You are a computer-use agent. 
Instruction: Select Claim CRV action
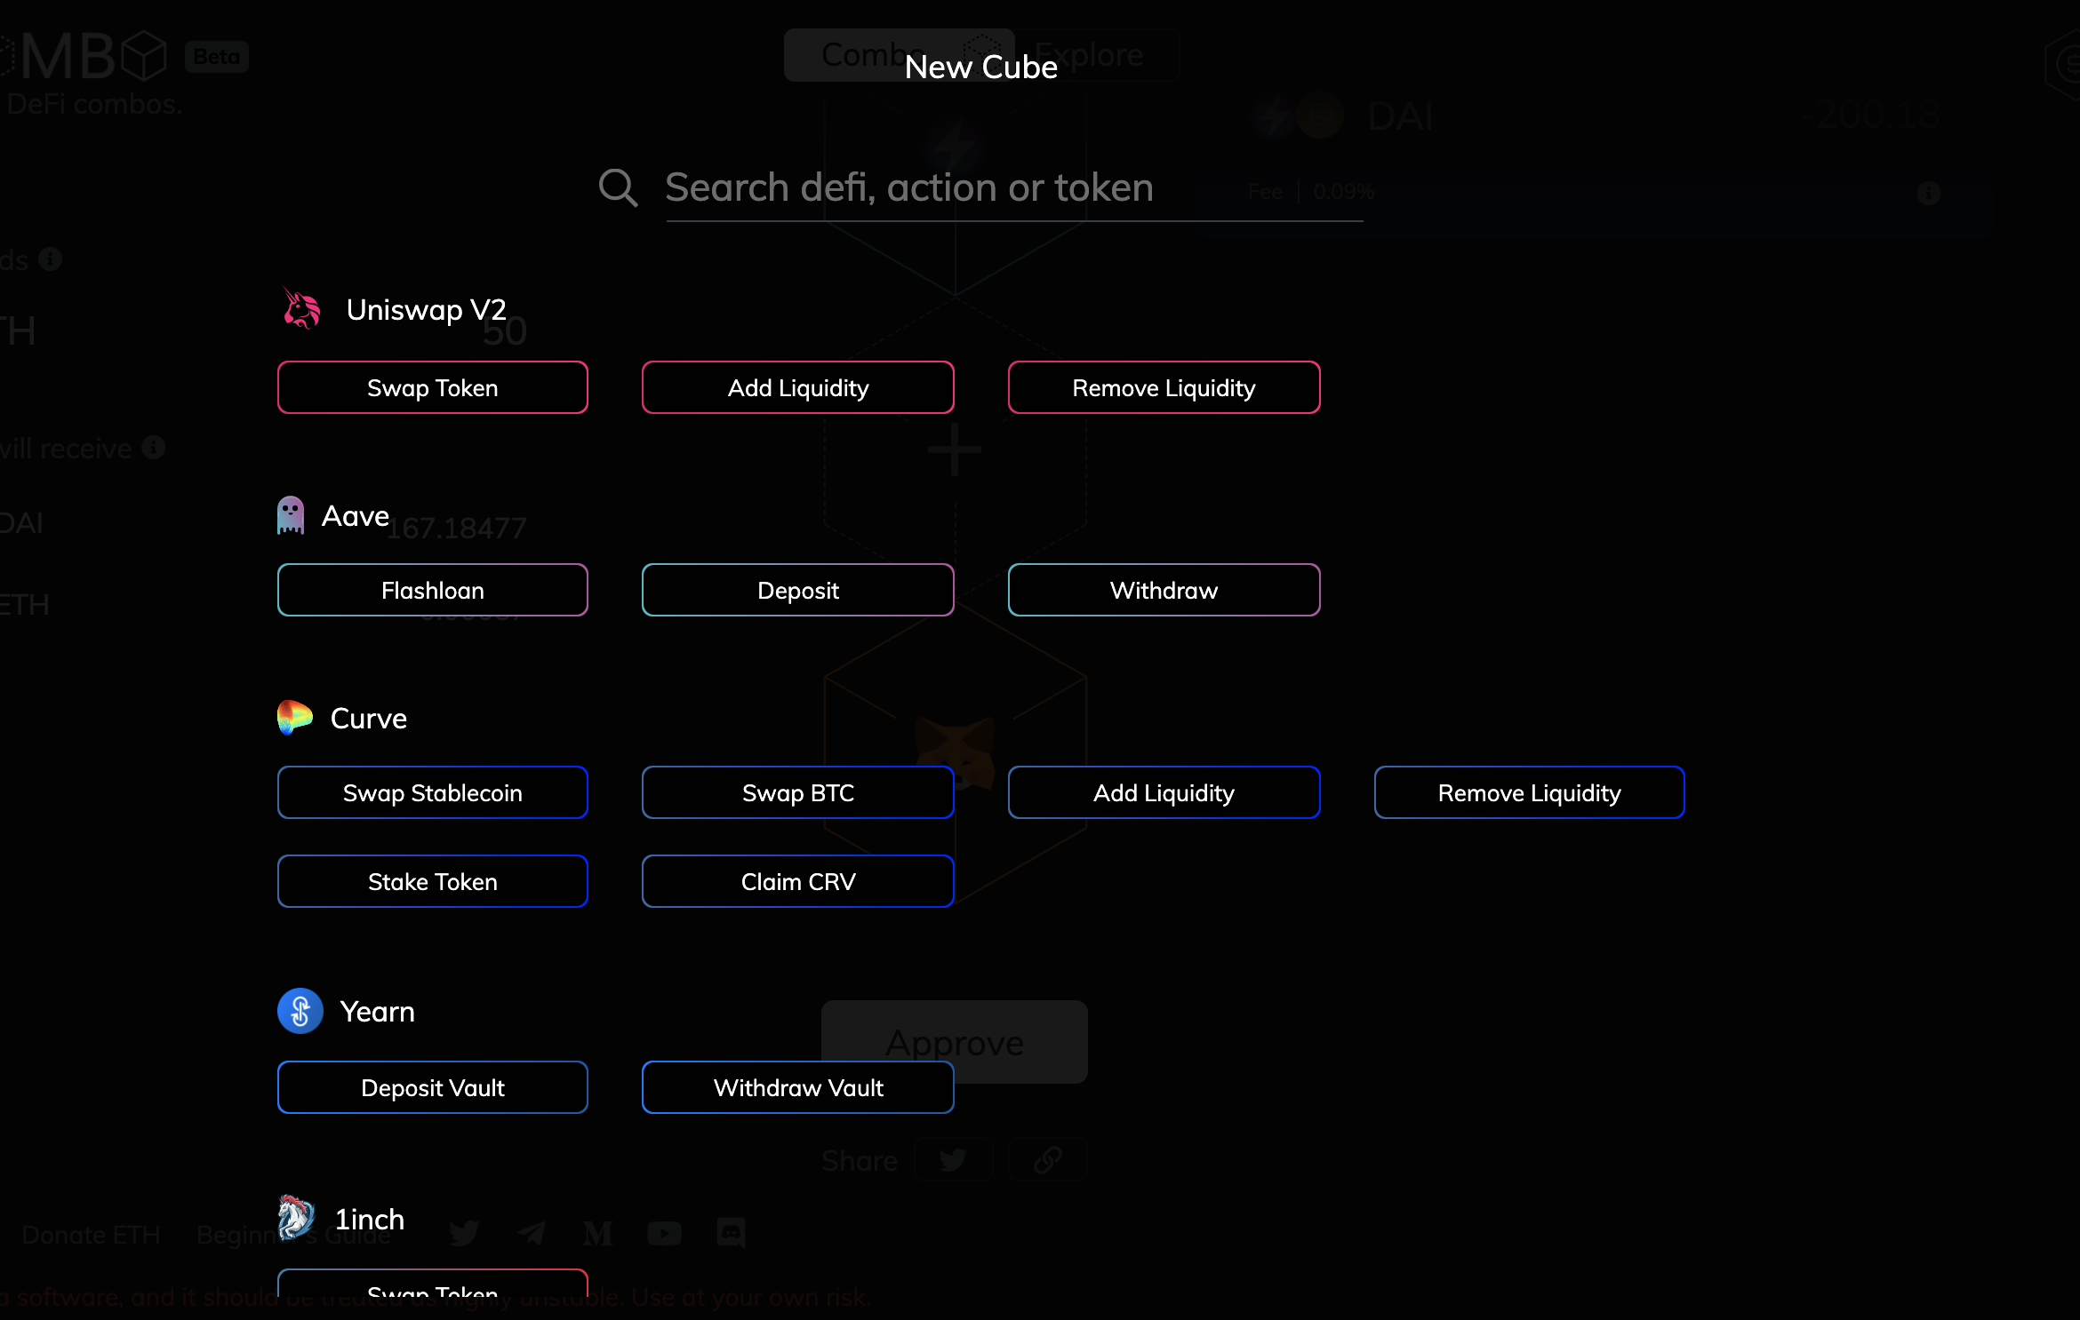coord(798,881)
